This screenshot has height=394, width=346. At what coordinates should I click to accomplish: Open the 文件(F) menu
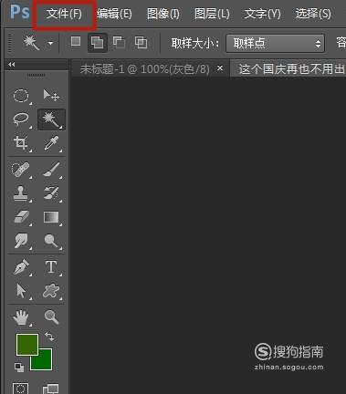pyautogui.click(x=64, y=14)
